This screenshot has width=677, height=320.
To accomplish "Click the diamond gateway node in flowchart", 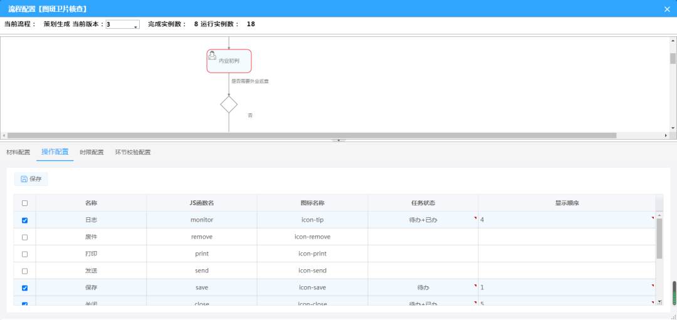I will pyautogui.click(x=229, y=105).
